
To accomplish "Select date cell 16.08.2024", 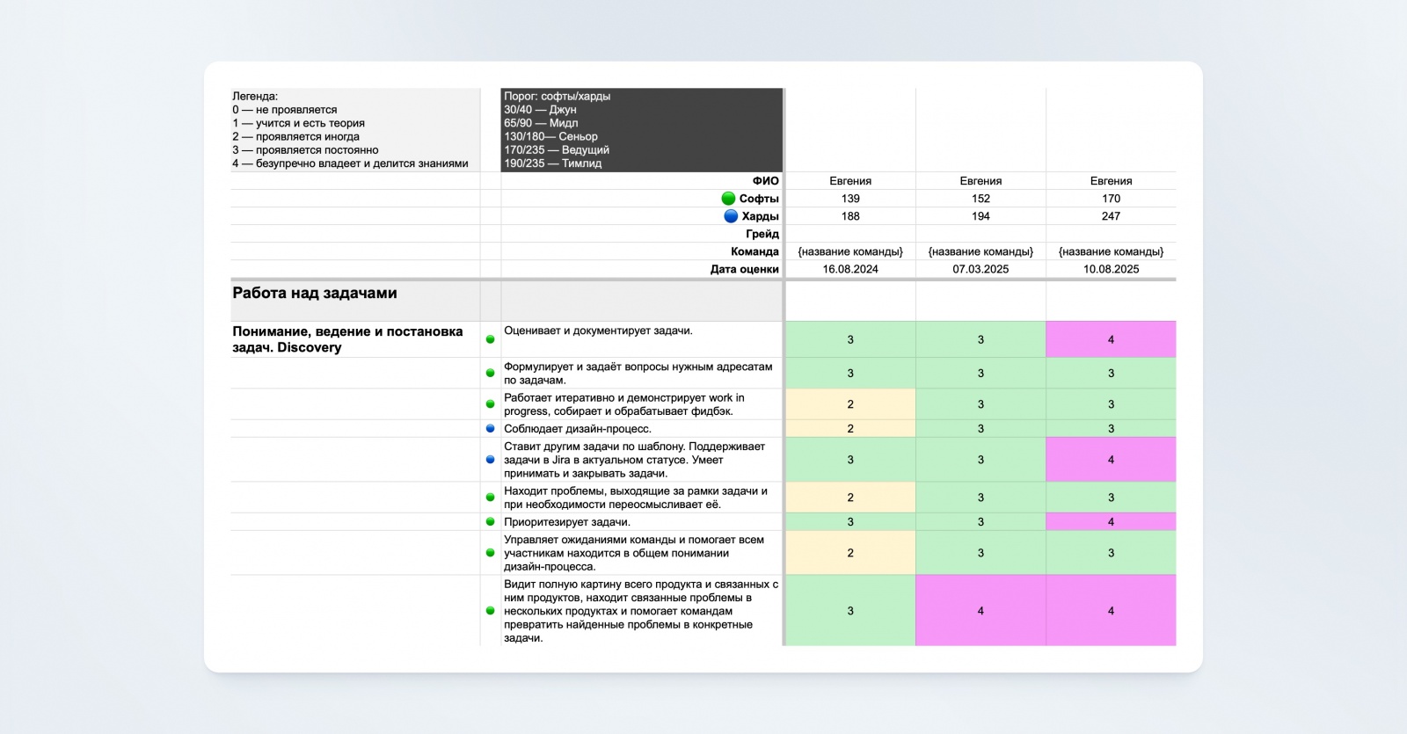I will (850, 269).
